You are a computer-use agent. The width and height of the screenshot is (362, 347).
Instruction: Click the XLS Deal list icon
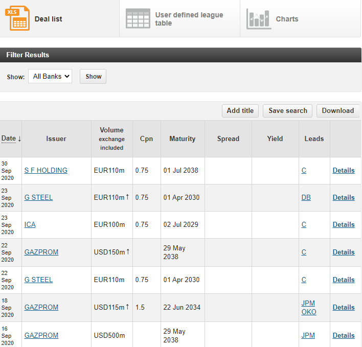[17, 18]
